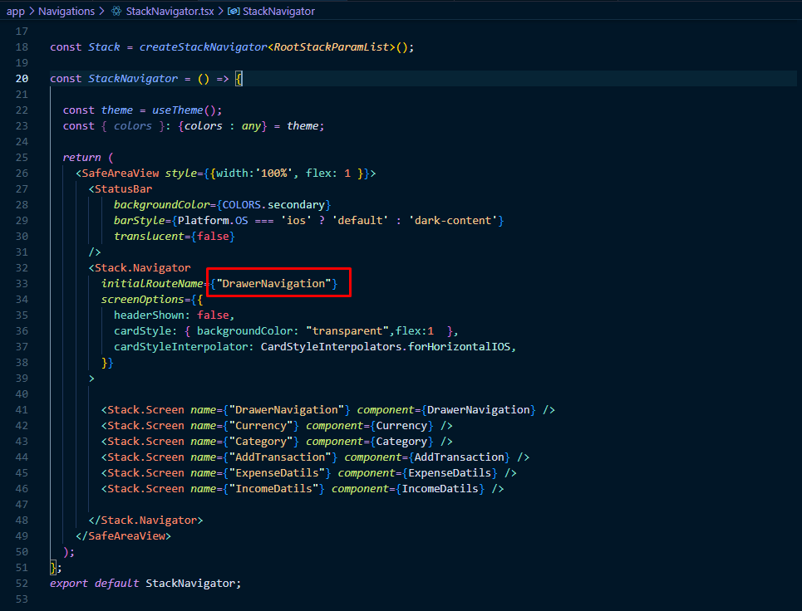The image size is (802, 611).
Task: Click StackNavigator in export default line
Action: coord(191,584)
